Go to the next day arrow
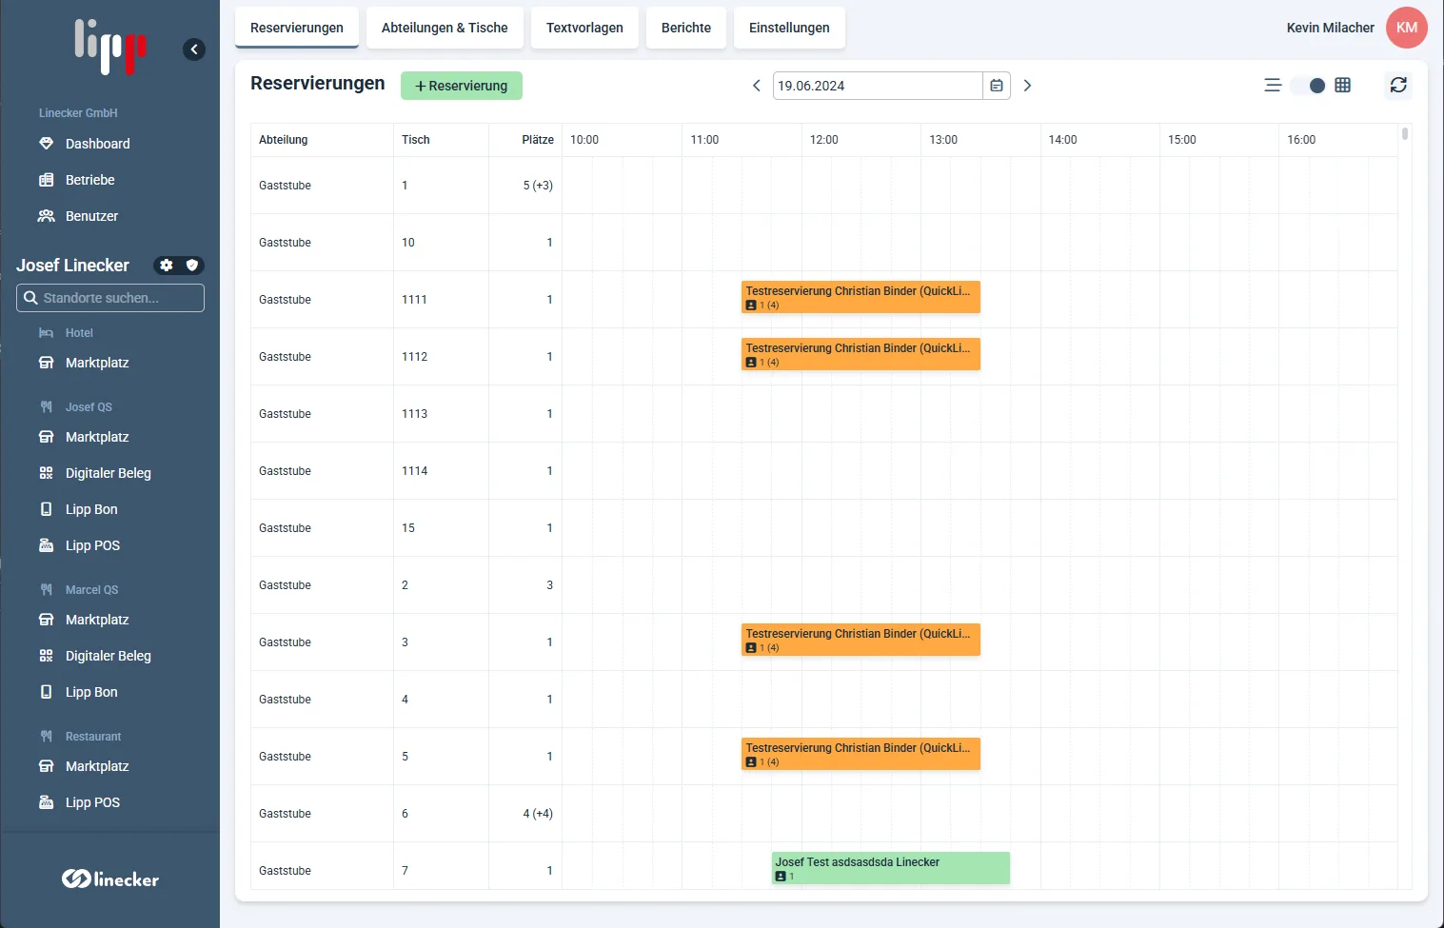1444x928 pixels. pos(1027,86)
